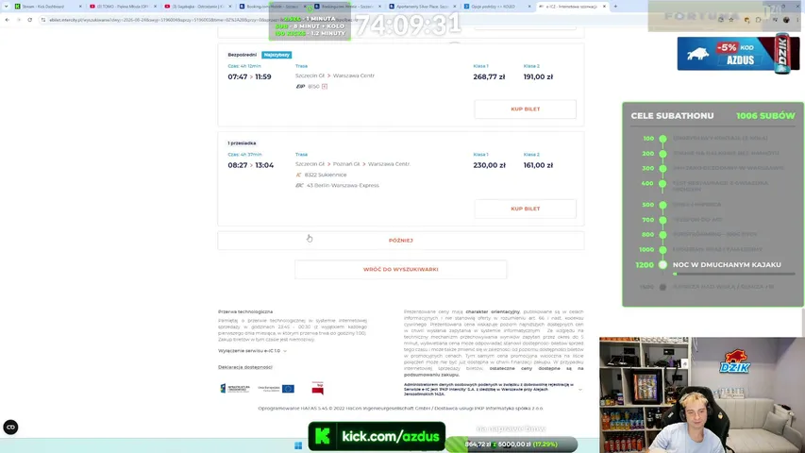Open the tab search dropdown arrow
This screenshot has height=453, width=805.
7,7
